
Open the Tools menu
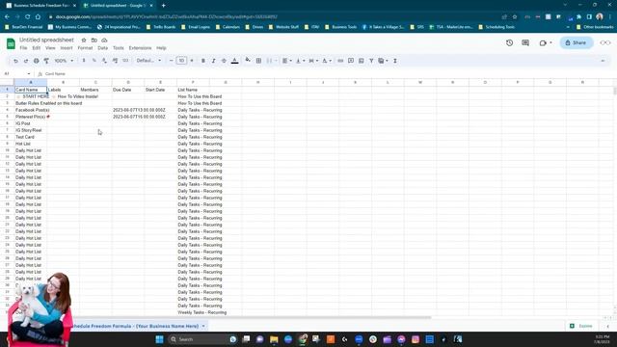click(x=119, y=48)
